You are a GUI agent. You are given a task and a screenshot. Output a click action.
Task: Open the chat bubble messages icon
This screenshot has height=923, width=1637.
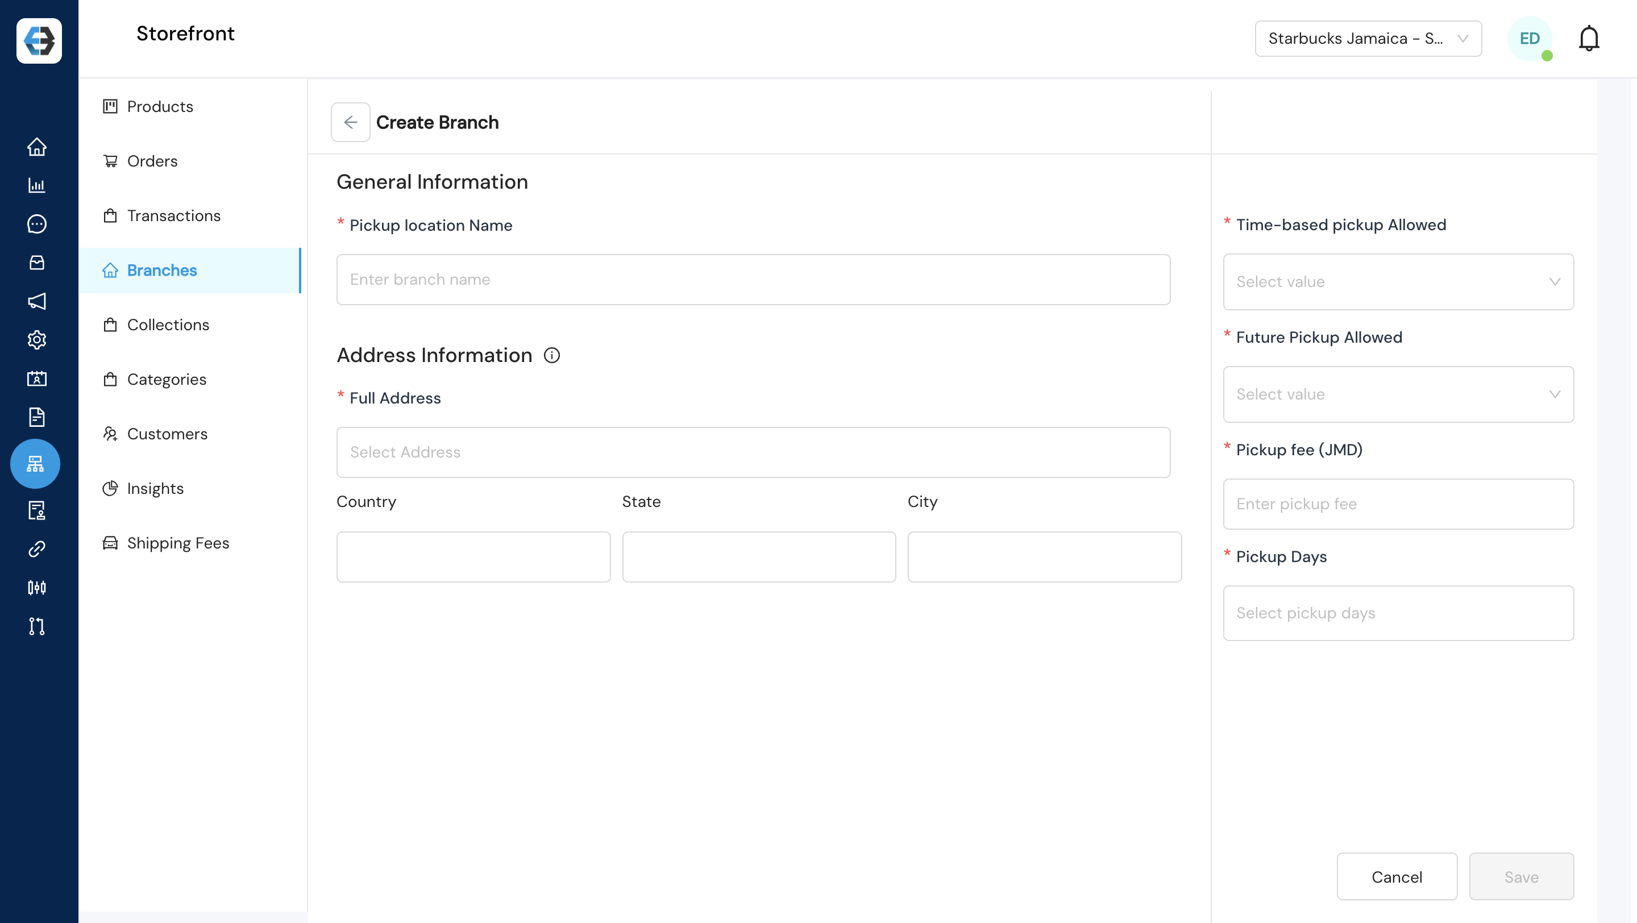click(37, 223)
